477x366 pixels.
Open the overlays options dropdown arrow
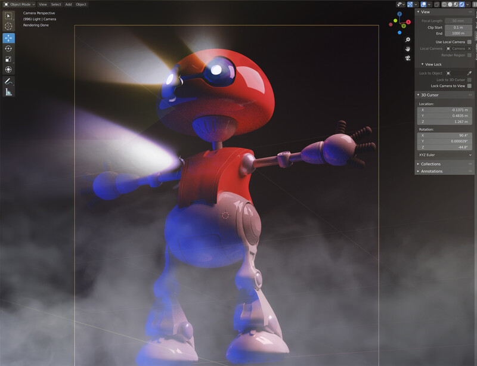[x=429, y=5]
